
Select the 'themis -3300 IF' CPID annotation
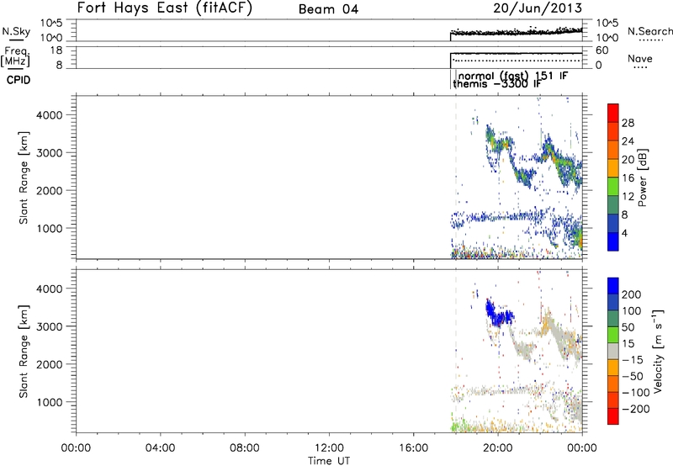pos(497,83)
